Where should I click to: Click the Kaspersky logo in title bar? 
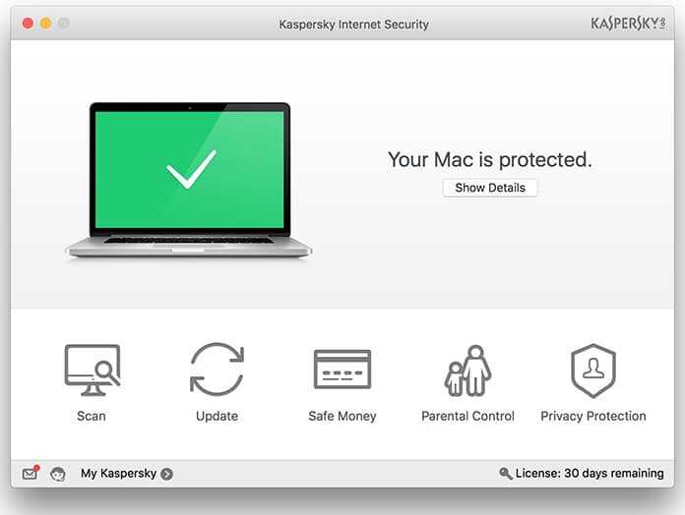(628, 24)
